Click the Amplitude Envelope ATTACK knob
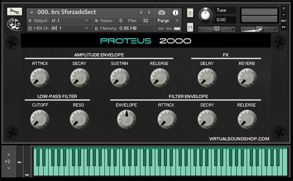Image resolution: width=293 pixels, height=181 pixels. click(x=40, y=78)
